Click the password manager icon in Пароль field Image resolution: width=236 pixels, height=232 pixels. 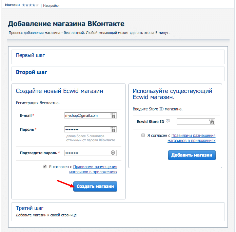coord(113,129)
